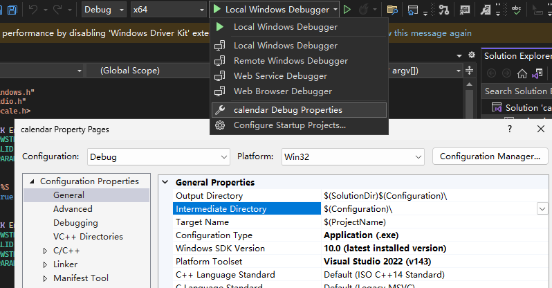Close the calendar Property Pages dialog
Image resolution: width=552 pixels, height=288 pixels.
coord(541,129)
